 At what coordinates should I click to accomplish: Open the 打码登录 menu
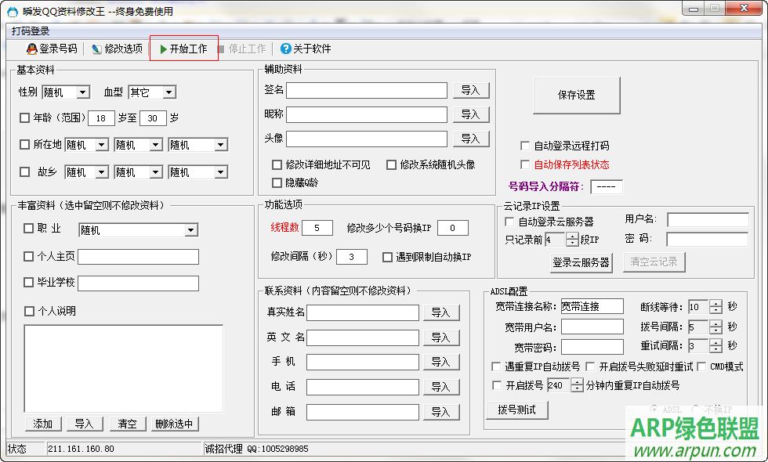click(31, 31)
